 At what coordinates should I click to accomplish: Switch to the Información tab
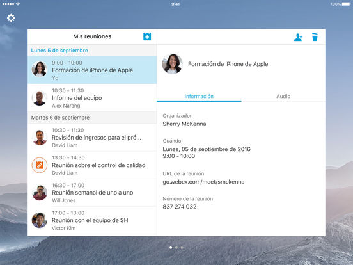tap(199, 96)
